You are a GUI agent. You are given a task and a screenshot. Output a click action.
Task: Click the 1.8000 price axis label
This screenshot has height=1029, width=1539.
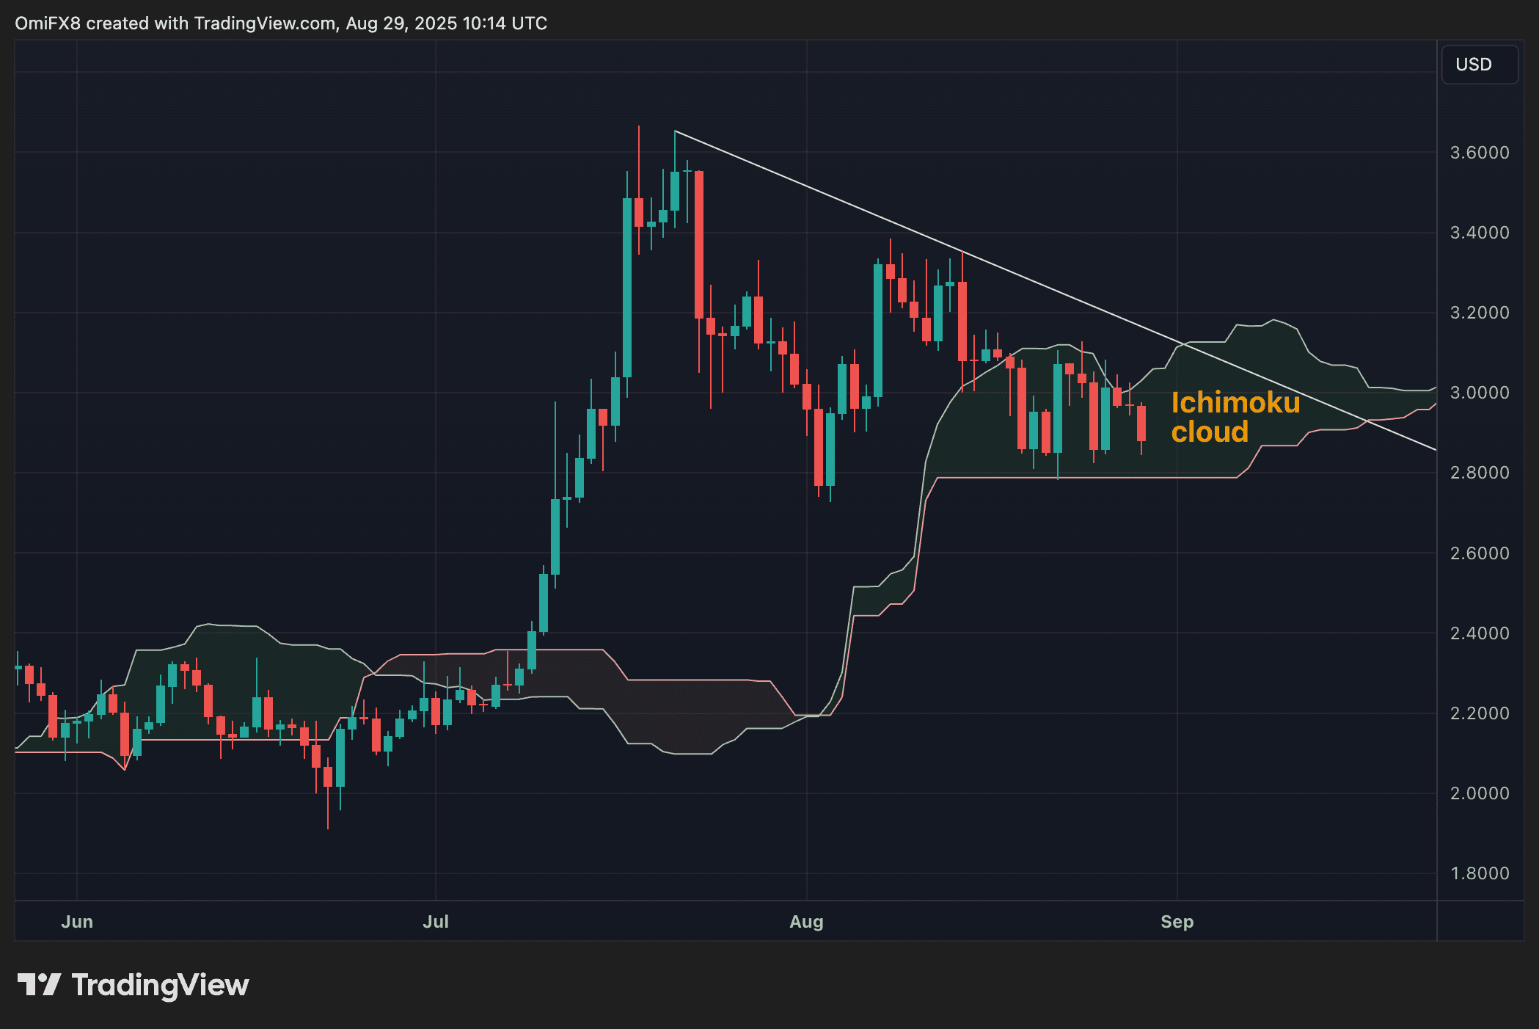click(x=1480, y=873)
